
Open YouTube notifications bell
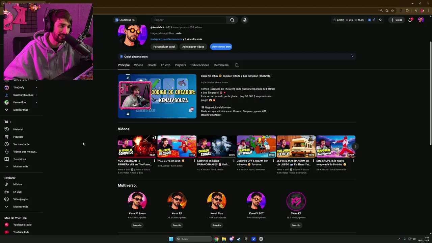[410, 20]
